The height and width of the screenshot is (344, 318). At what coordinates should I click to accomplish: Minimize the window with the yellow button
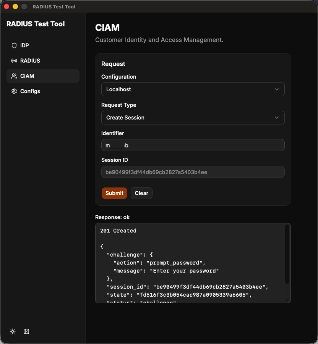tap(15, 6)
